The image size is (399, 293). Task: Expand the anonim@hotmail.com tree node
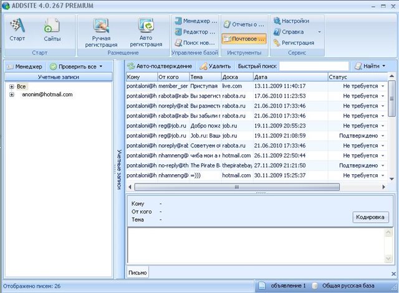tap(11, 95)
